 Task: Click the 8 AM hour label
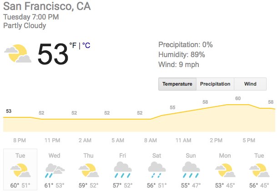tap(151, 140)
